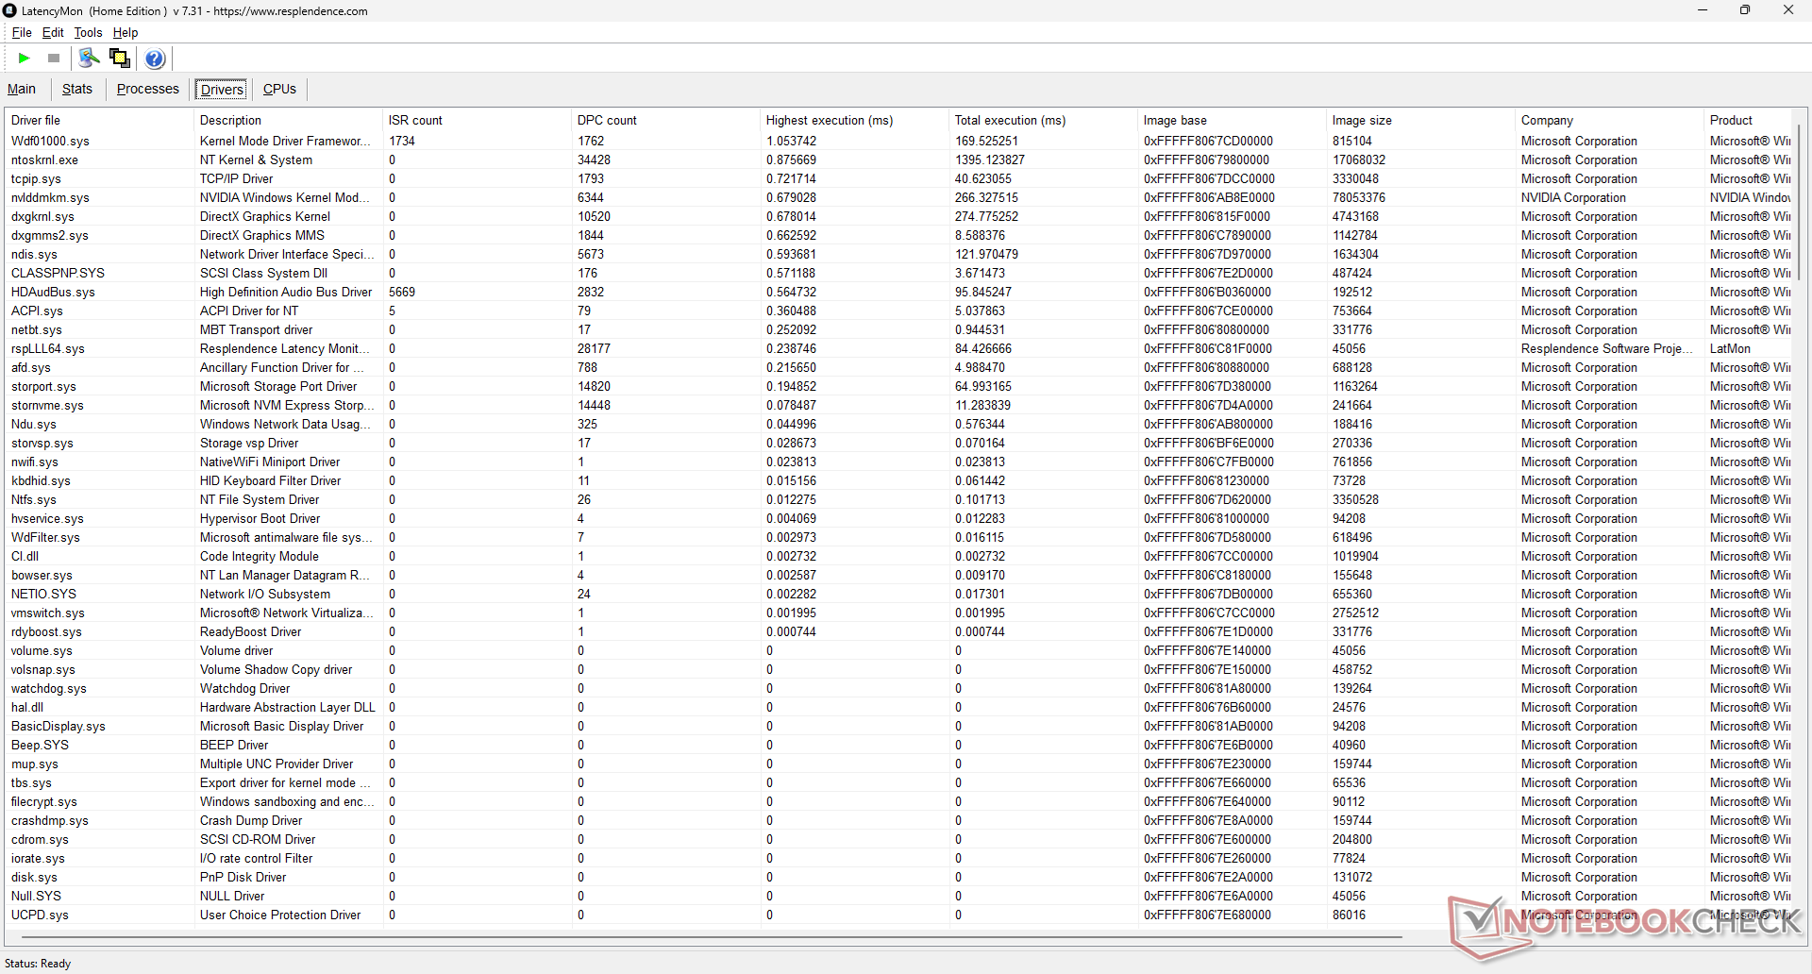1812x974 pixels.
Task: Sort by Description column header
Action: [288, 120]
